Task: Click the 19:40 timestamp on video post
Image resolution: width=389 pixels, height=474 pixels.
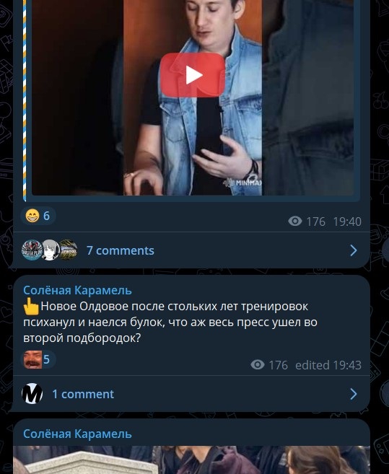Action: [347, 221]
